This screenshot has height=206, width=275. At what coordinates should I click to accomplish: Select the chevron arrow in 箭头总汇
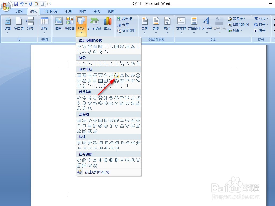point(117,103)
